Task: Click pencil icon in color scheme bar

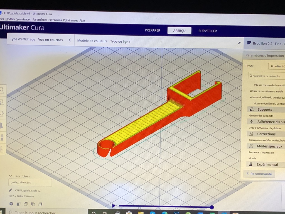Action: [x=239, y=43]
